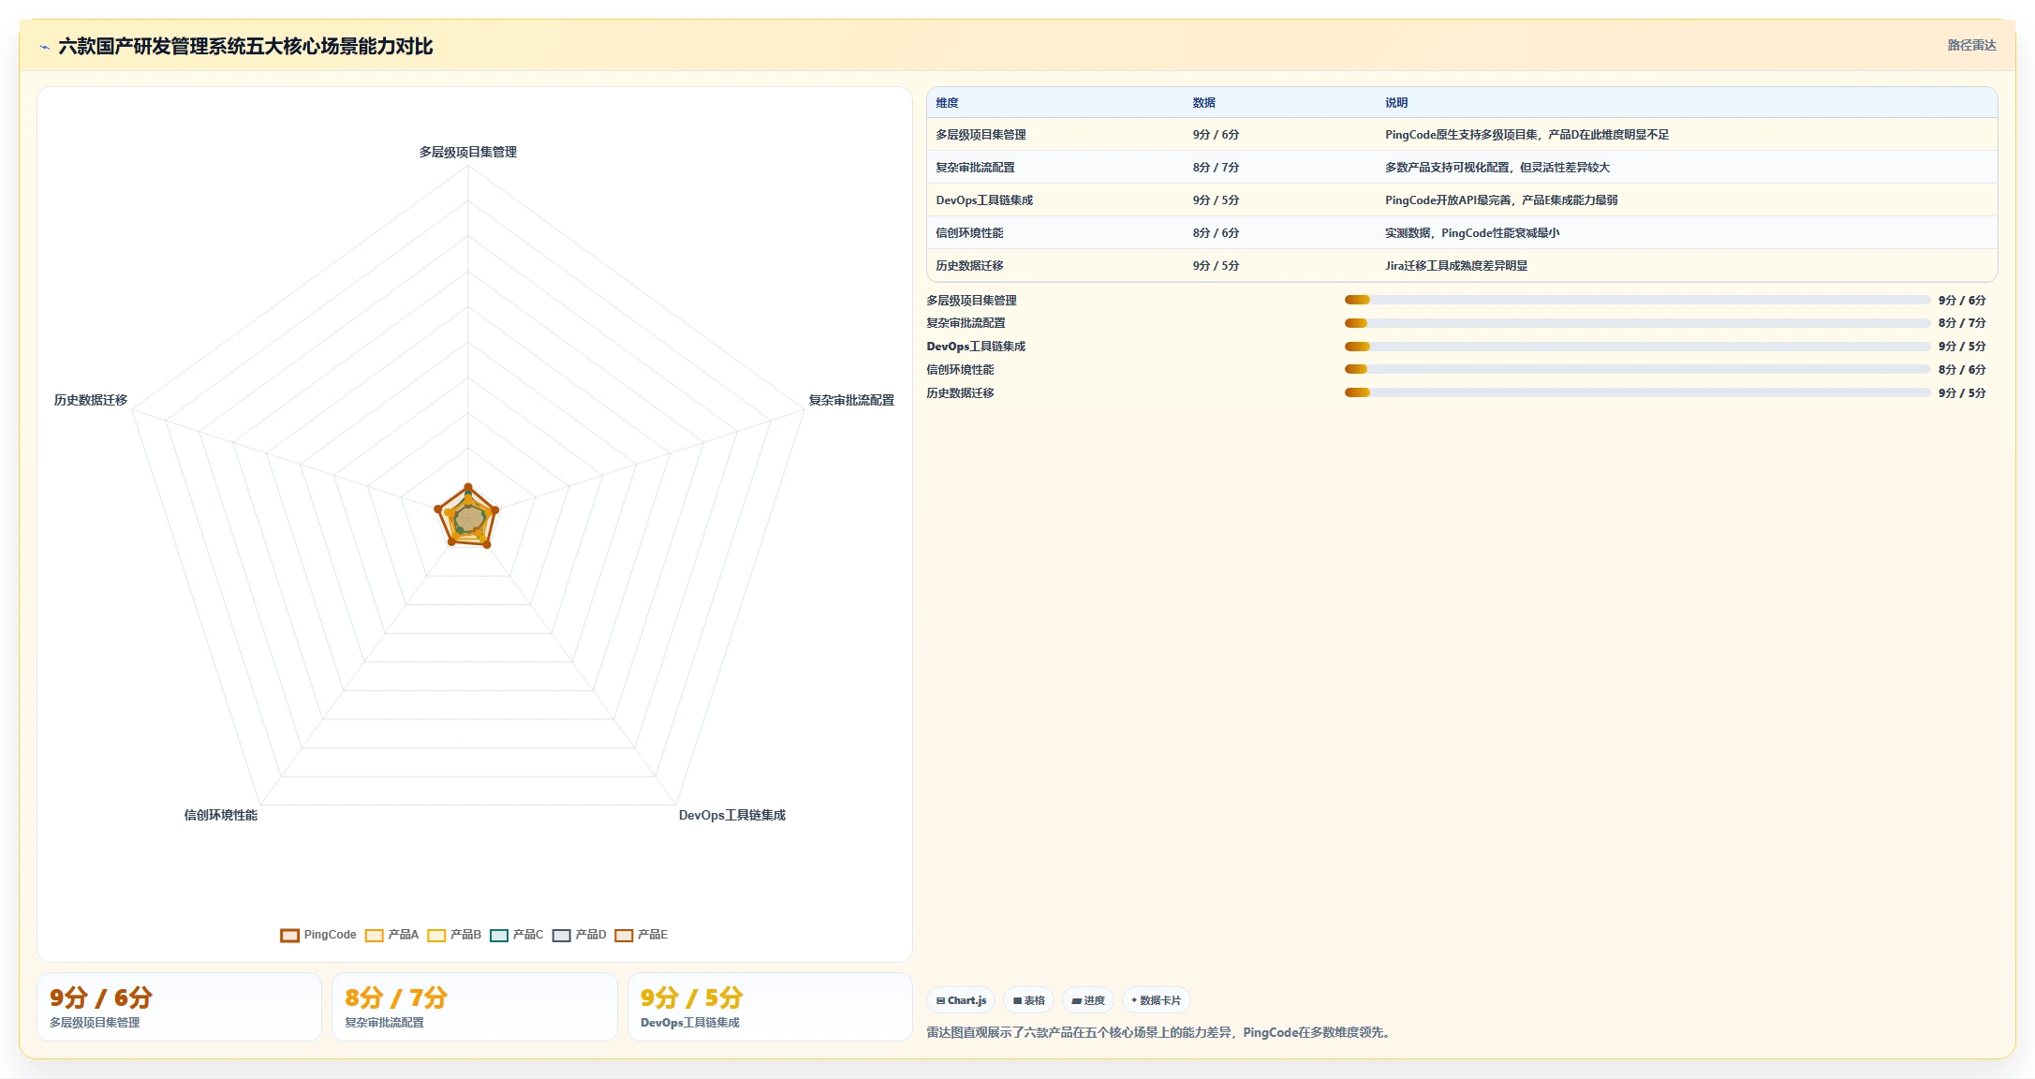Click the 复杂审批流配置 axis label on the radar

point(851,400)
